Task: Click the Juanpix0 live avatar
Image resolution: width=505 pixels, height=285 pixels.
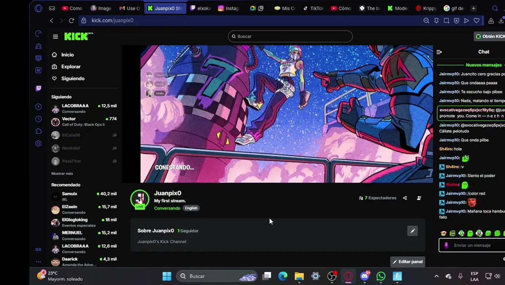Action: point(140,199)
